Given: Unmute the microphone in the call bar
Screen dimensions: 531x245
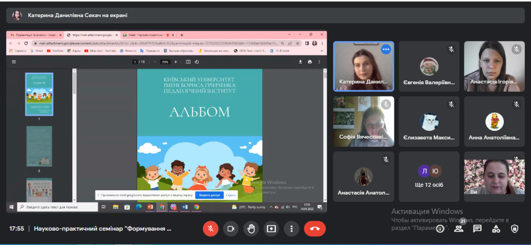Looking at the screenshot, I should point(211,228).
